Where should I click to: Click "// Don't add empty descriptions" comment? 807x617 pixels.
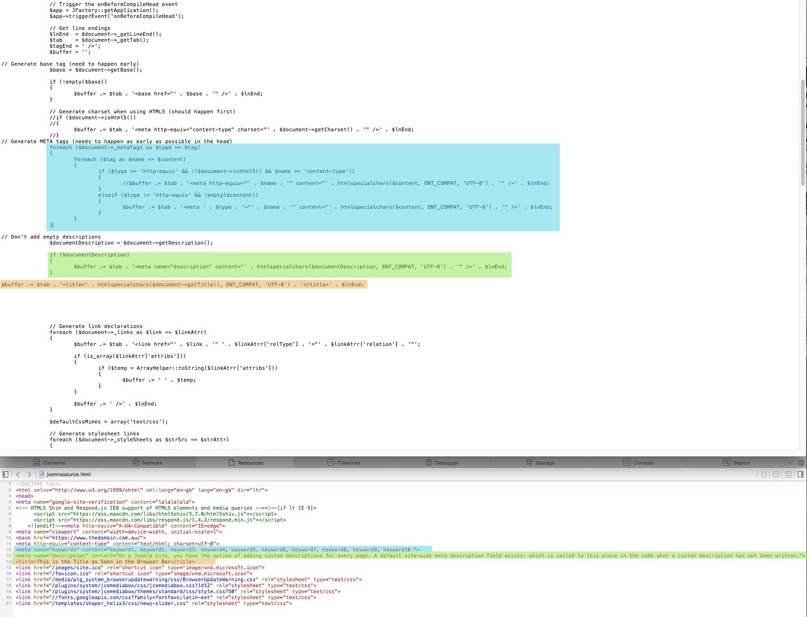click(51, 237)
